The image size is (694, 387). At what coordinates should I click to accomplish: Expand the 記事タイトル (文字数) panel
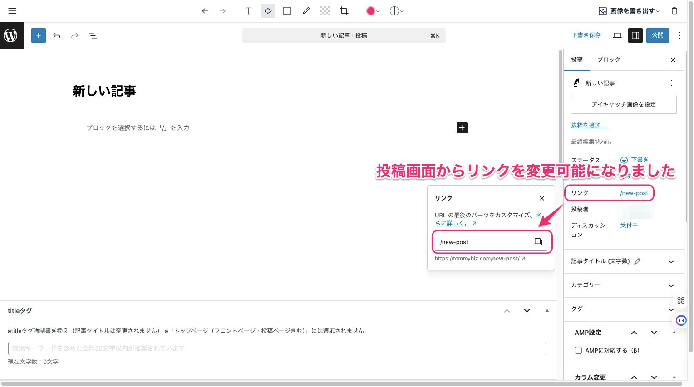coord(671,261)
